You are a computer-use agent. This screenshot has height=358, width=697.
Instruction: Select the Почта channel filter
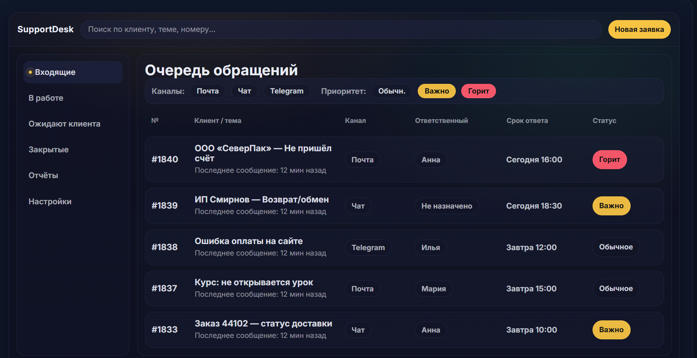208,91
